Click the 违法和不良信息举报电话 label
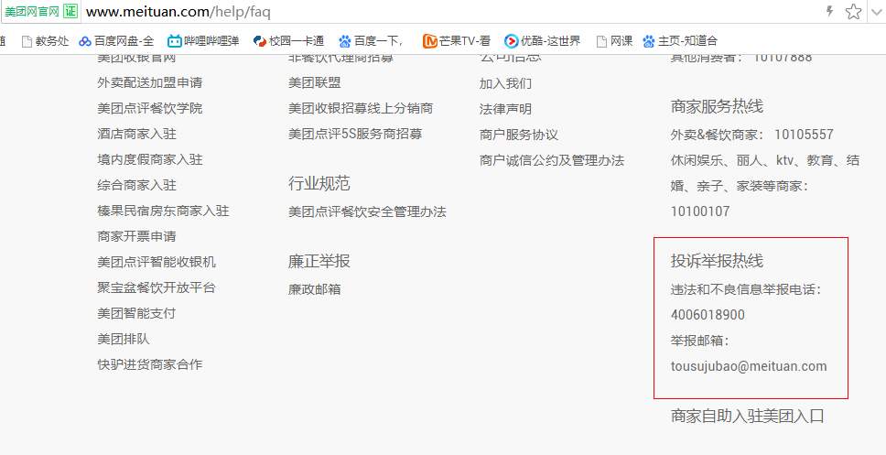 pyautogui.click(x=746, y=289)
